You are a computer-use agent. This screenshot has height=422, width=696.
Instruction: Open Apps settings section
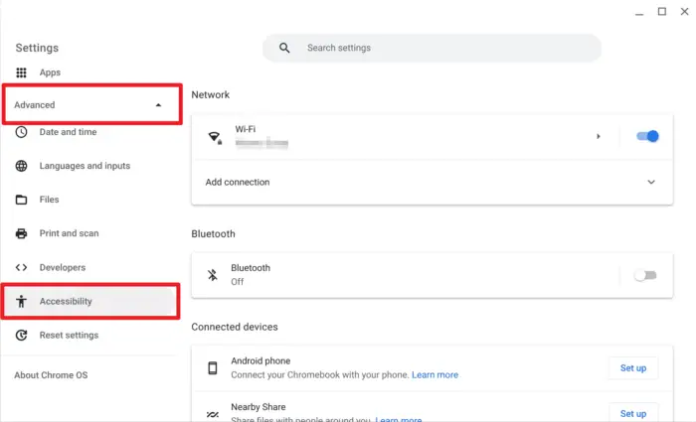pos(50,72)
